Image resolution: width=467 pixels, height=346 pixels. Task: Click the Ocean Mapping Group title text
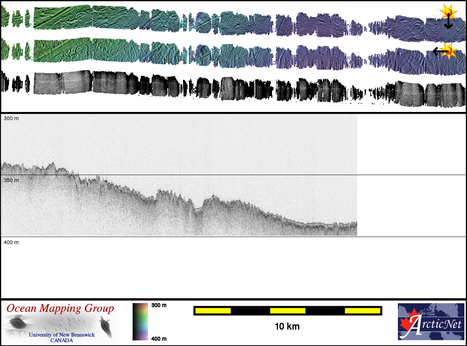pyautogui.click(x=60, y=308)
